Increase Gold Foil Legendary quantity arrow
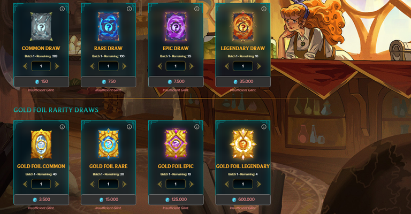The width and height of the screenshot is (411, 214). click(258, 184)
